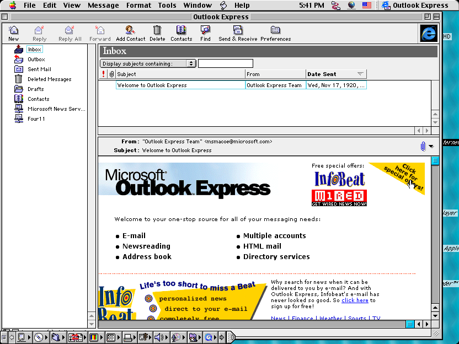Sort messages by priority column header

103,74
